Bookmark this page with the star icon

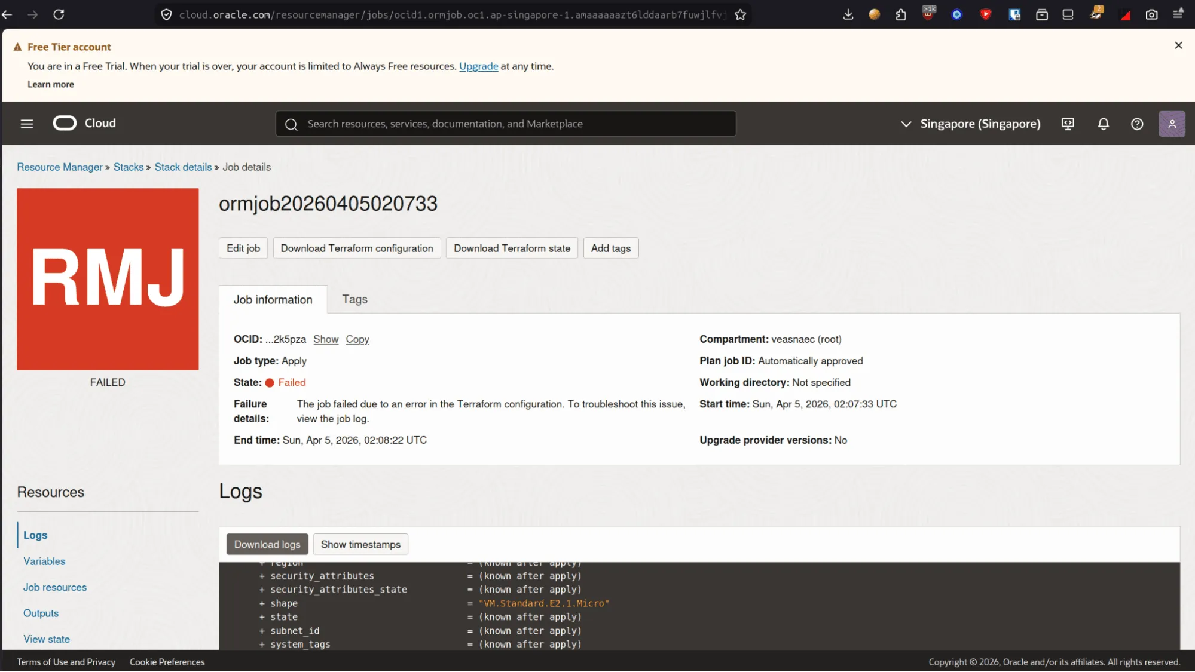pos(740,14)
